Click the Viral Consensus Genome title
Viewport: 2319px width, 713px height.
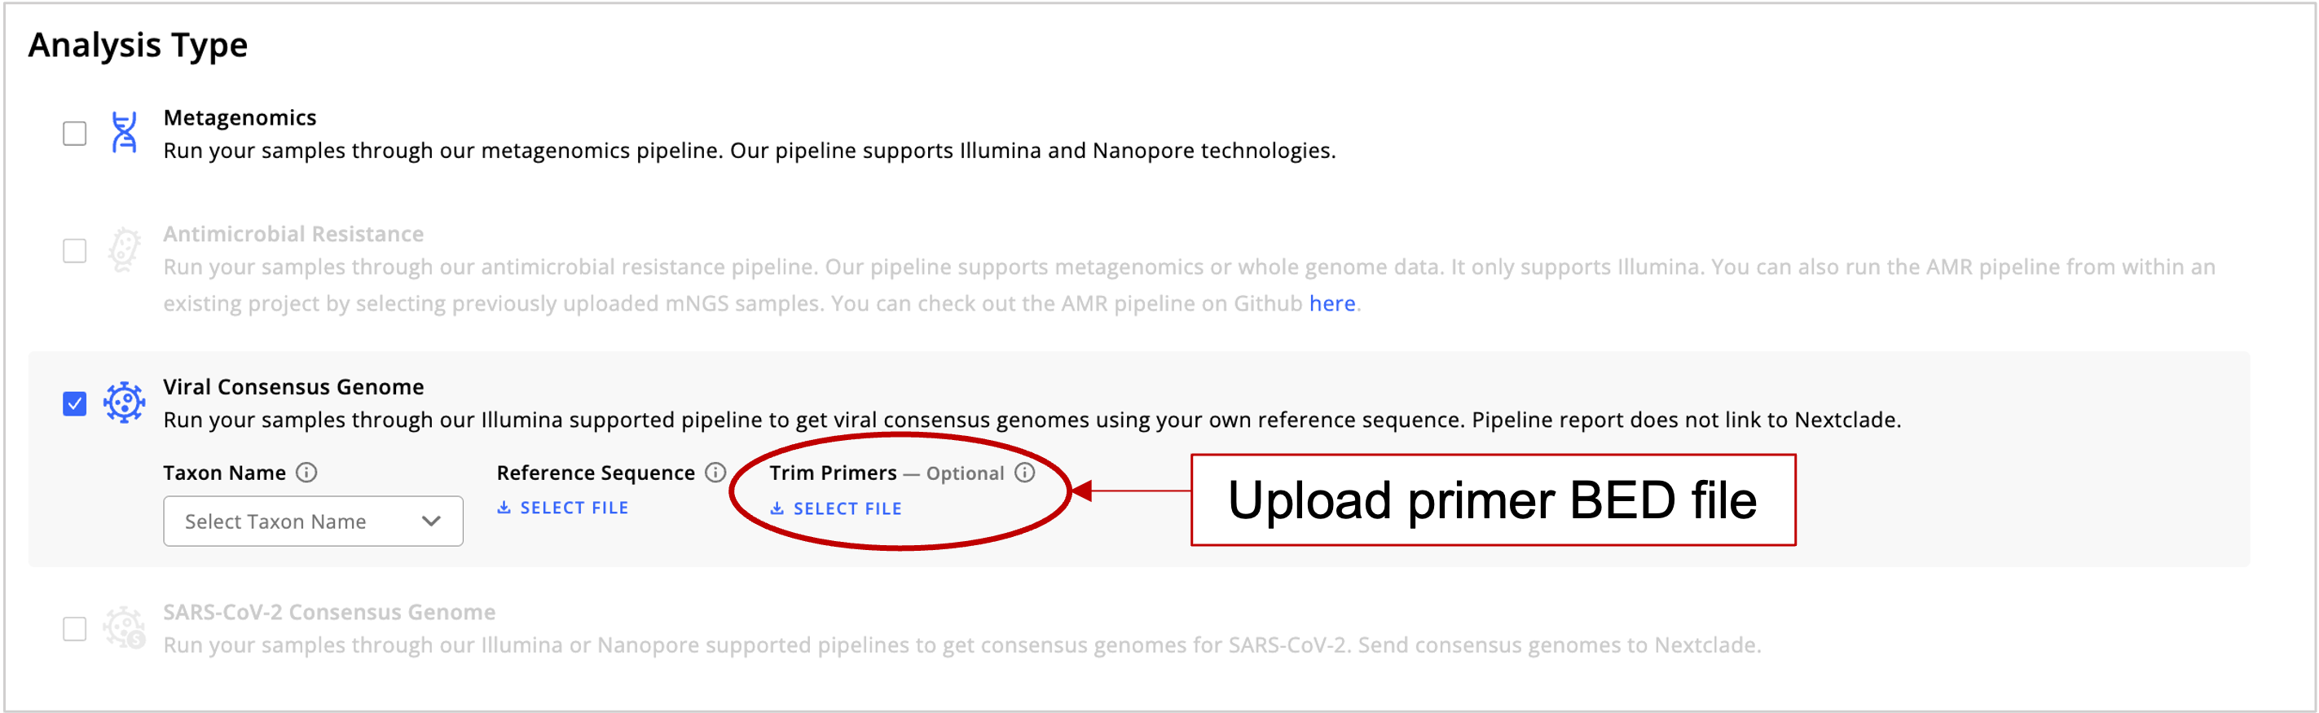click(293, 387)
